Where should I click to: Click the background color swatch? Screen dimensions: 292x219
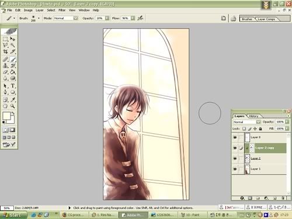[12, 121]
